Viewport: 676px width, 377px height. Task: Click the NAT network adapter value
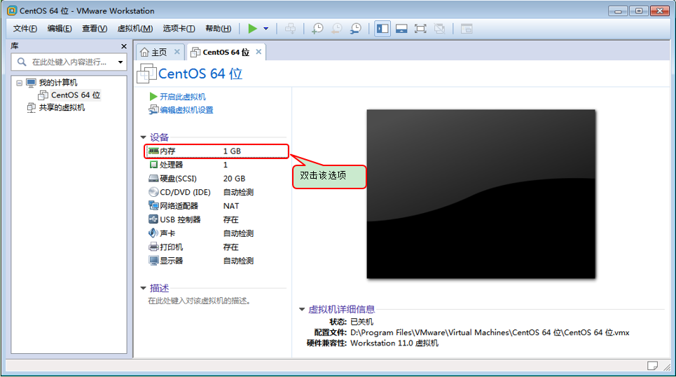[x=231, y=206]
